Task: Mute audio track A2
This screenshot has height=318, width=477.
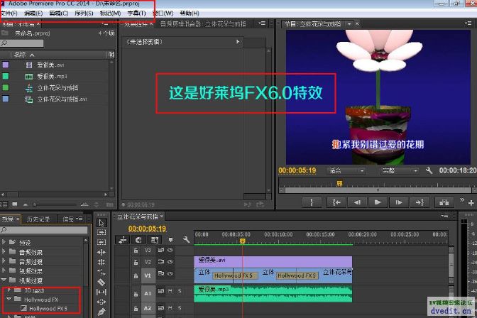Action: (170, 308)
